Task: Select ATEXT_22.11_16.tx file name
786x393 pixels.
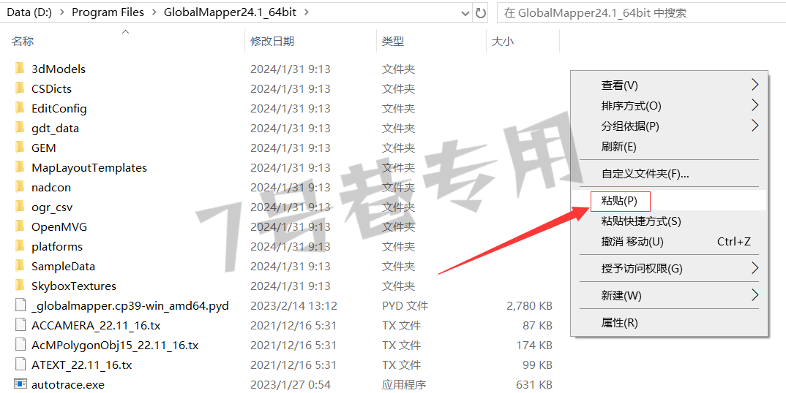Action: pyautogui.click(x=82, y=365)
